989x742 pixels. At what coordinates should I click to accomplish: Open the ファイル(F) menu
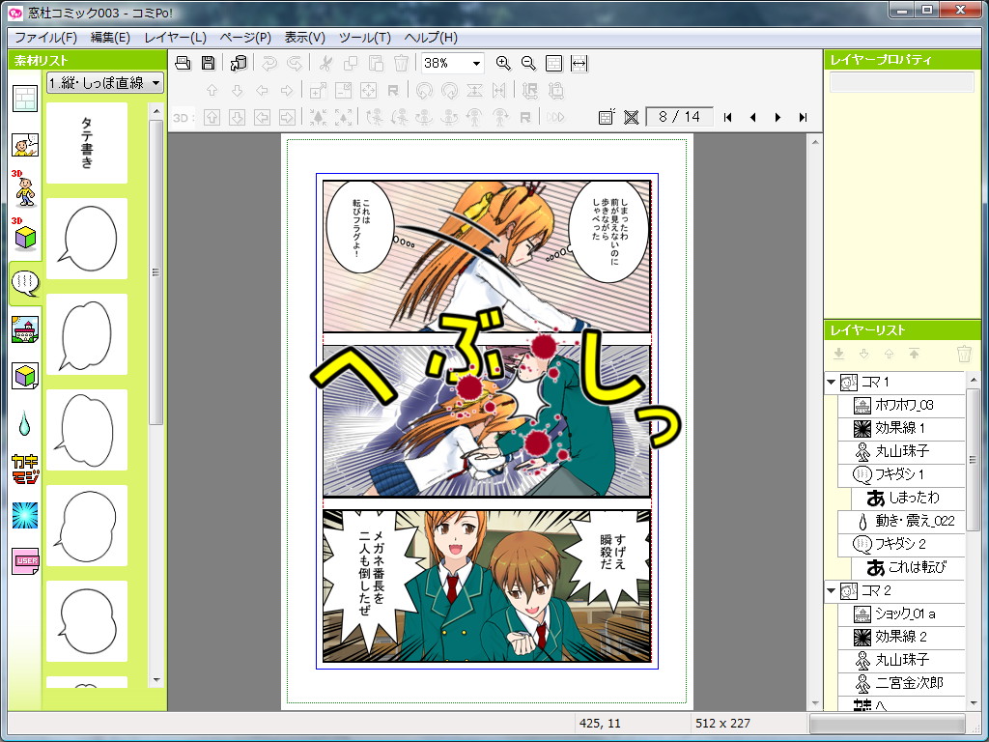click(x=45, y=38)
